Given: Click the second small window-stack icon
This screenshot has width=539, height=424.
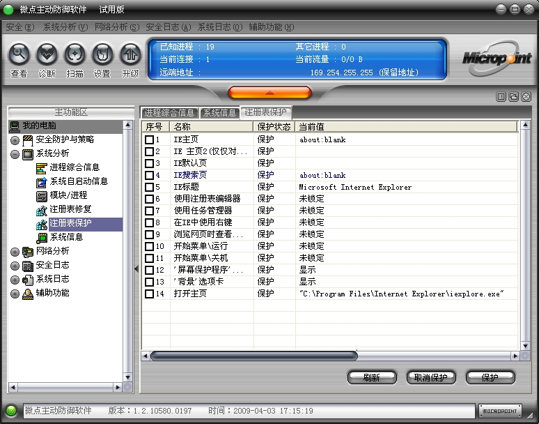Looking at the screenshot, I should click(x=513, y=97).
